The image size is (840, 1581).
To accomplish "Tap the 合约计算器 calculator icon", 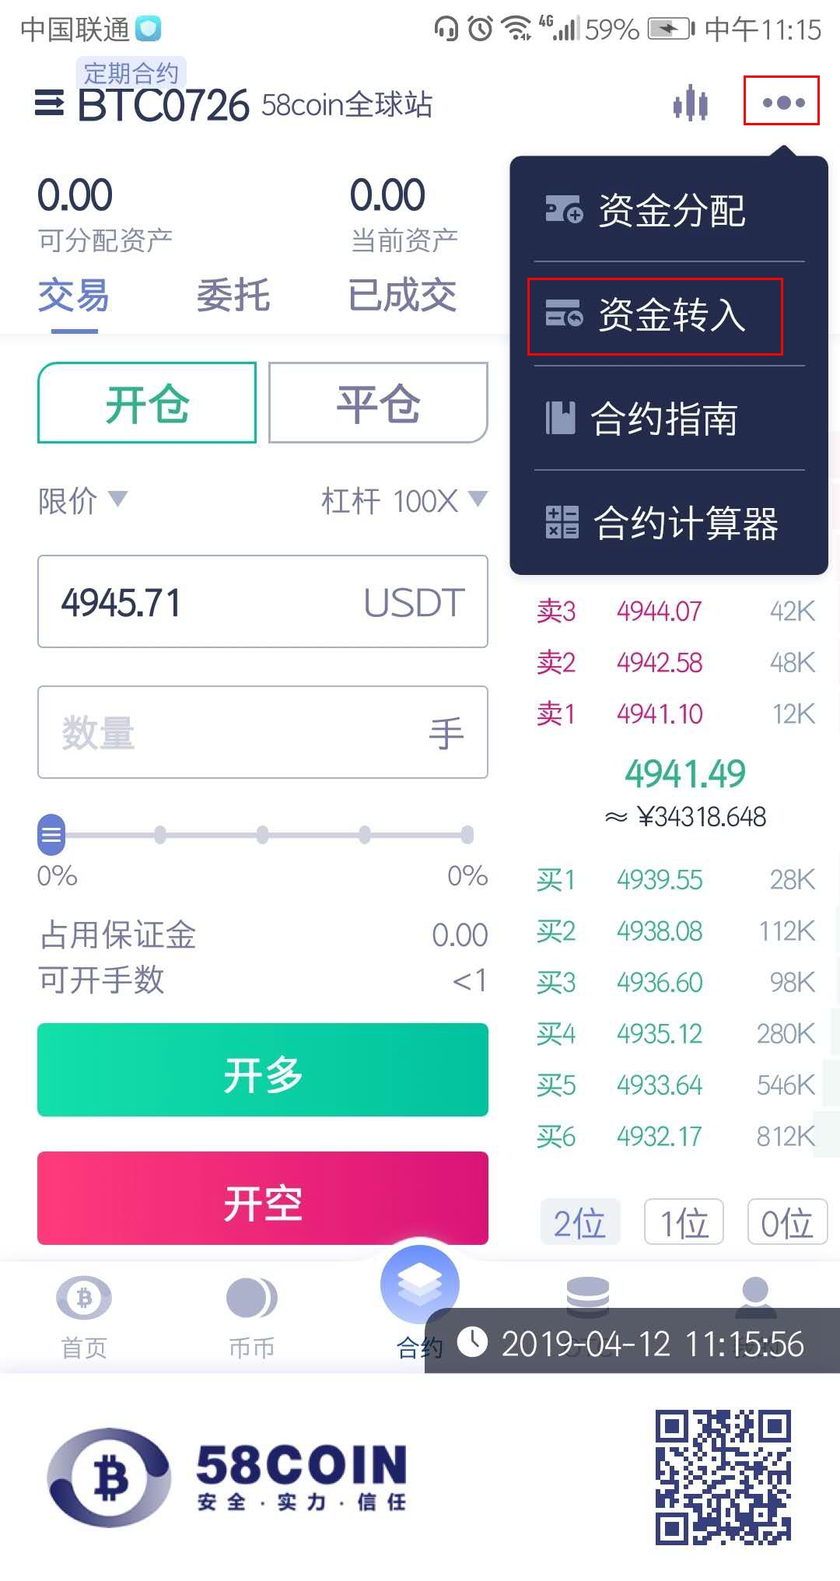I will click(x=562, y=523).
